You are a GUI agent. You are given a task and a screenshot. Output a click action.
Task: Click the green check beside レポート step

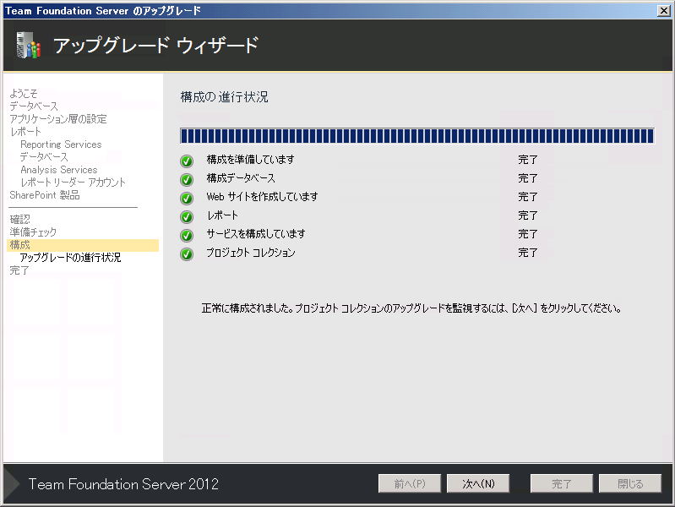(187, 216)
